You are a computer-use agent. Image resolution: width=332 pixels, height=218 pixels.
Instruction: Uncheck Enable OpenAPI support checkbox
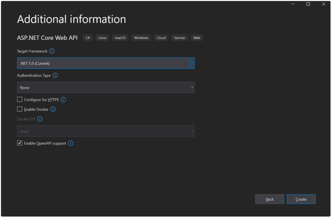tap(20, 143)
